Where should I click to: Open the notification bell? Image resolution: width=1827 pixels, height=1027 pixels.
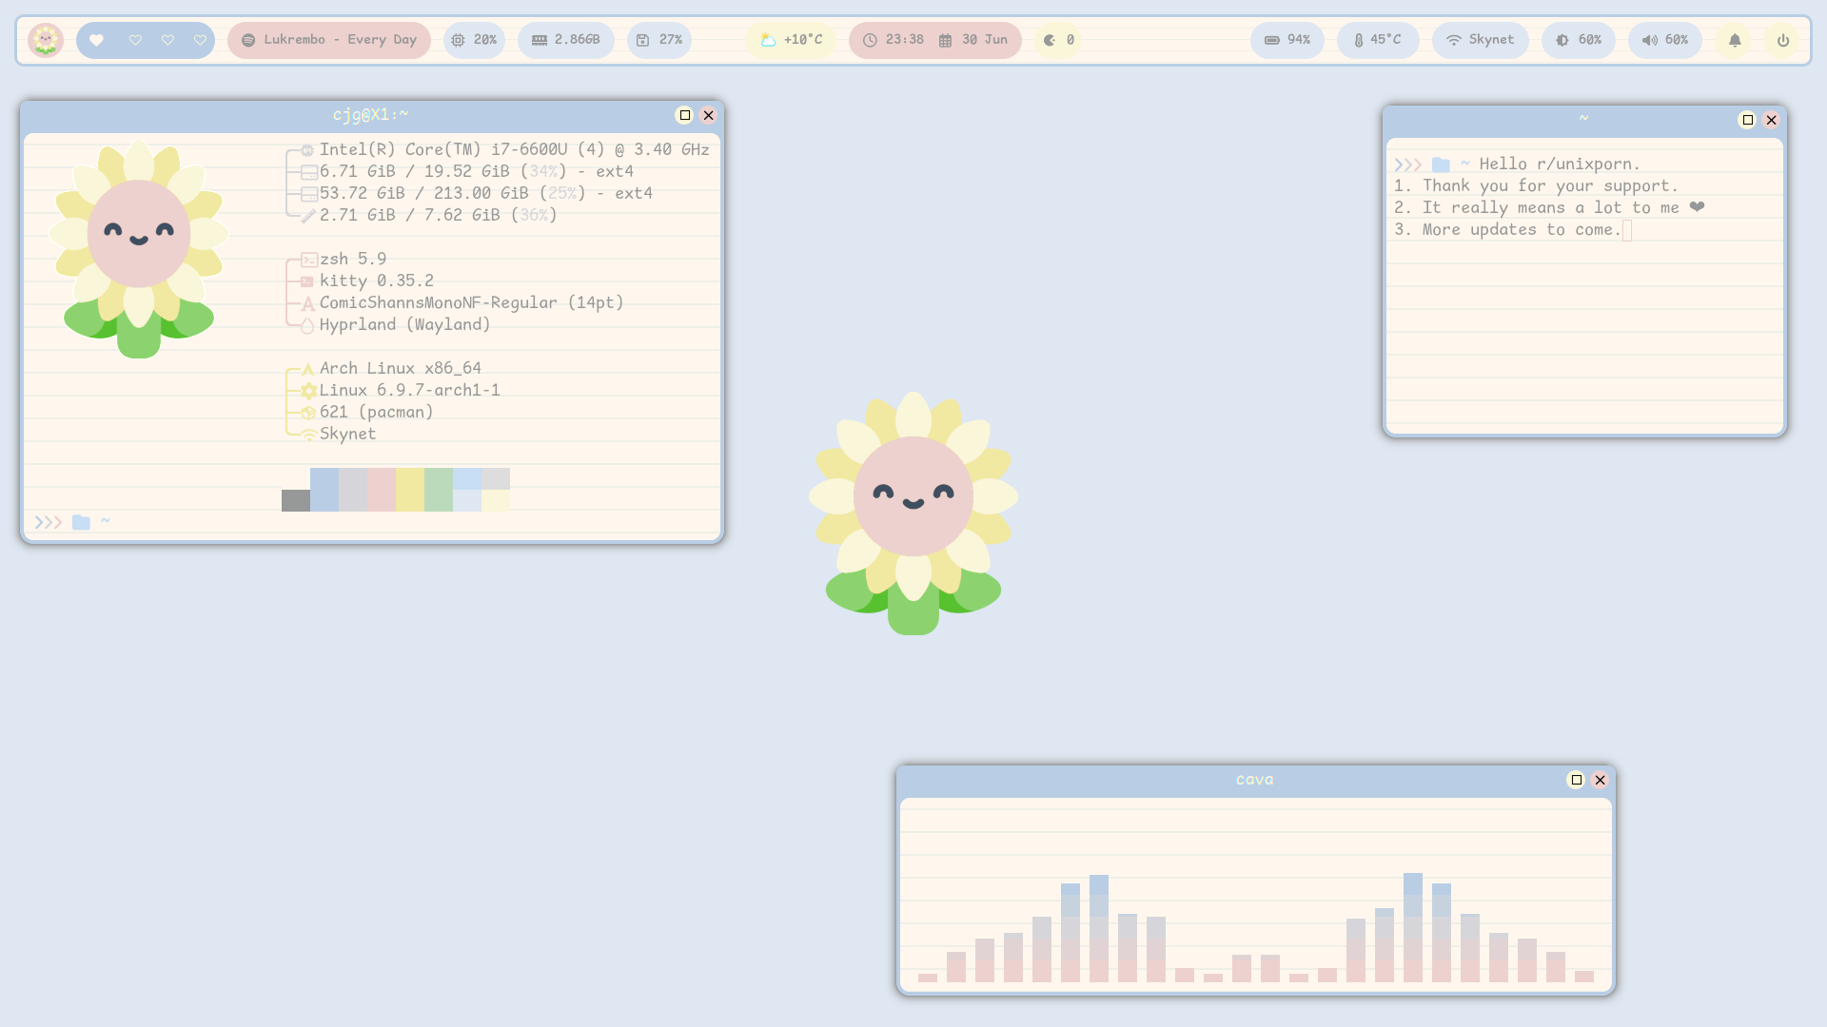(x=1735, y=40)
